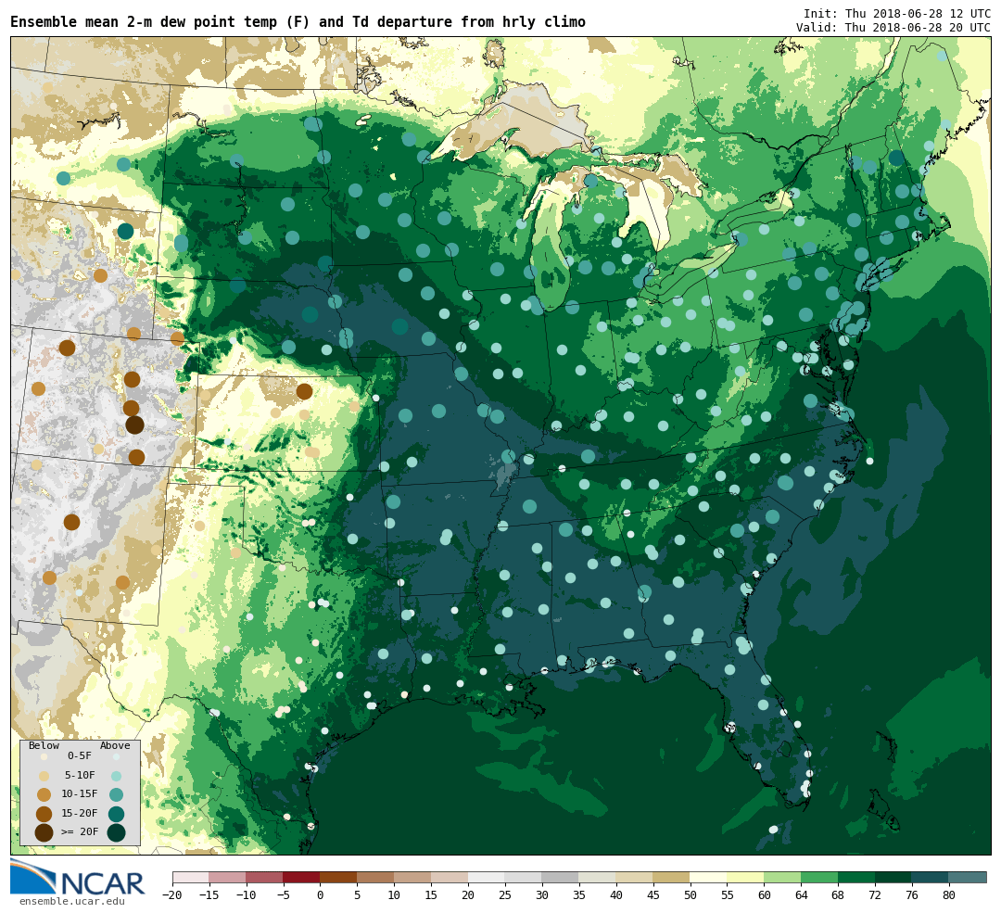Pick the 0 to 5 brown colorbar swatch
Image resolution: width=1001 pixels, height=913 pixels.
coord(338,877)
